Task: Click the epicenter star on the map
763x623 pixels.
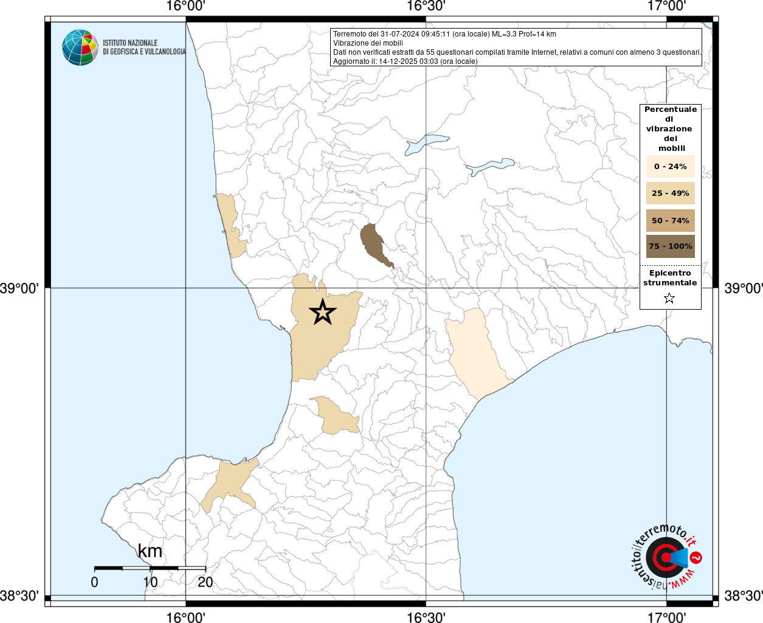Action: (x=322, y=311)
